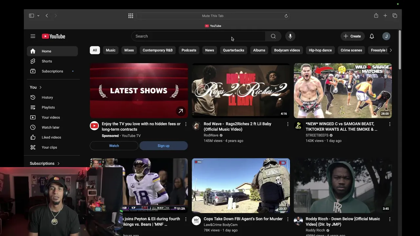Open the Law&Crime BodyCam channel link

[x=220, y=225]
